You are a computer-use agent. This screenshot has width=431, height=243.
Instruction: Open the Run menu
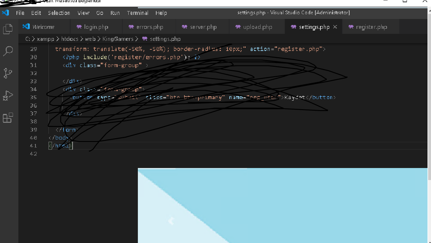pyautogui.click(x=115, y=13)
